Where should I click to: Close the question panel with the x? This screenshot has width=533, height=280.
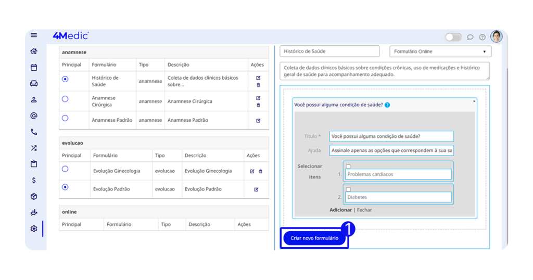click(x=474, y=101)
